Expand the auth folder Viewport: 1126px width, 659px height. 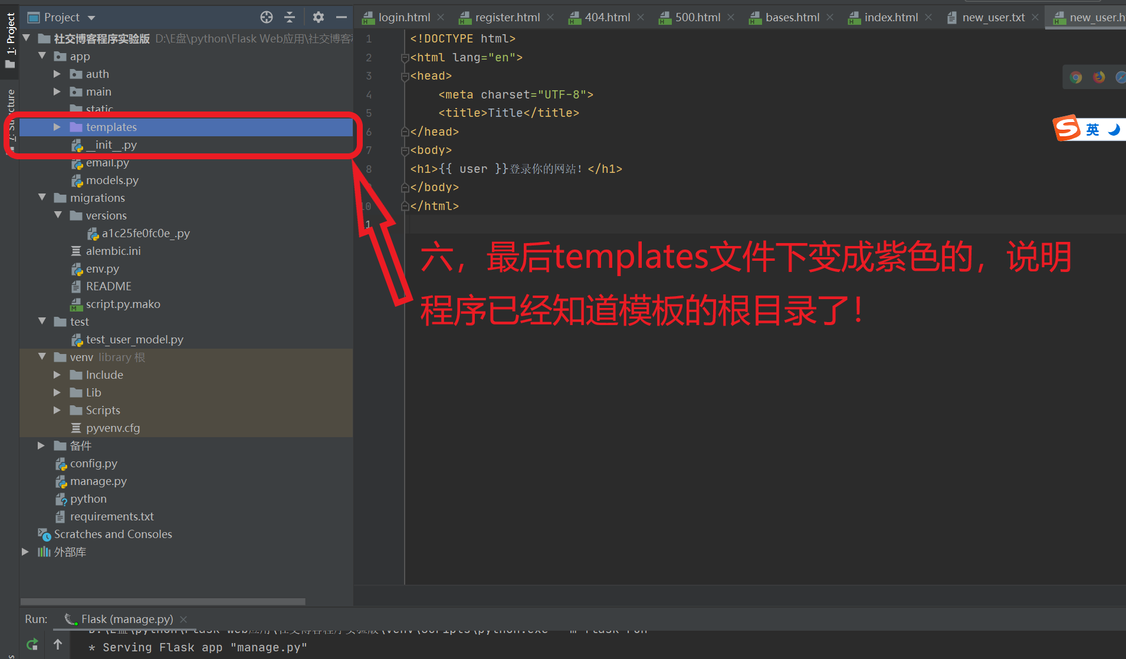57,74
